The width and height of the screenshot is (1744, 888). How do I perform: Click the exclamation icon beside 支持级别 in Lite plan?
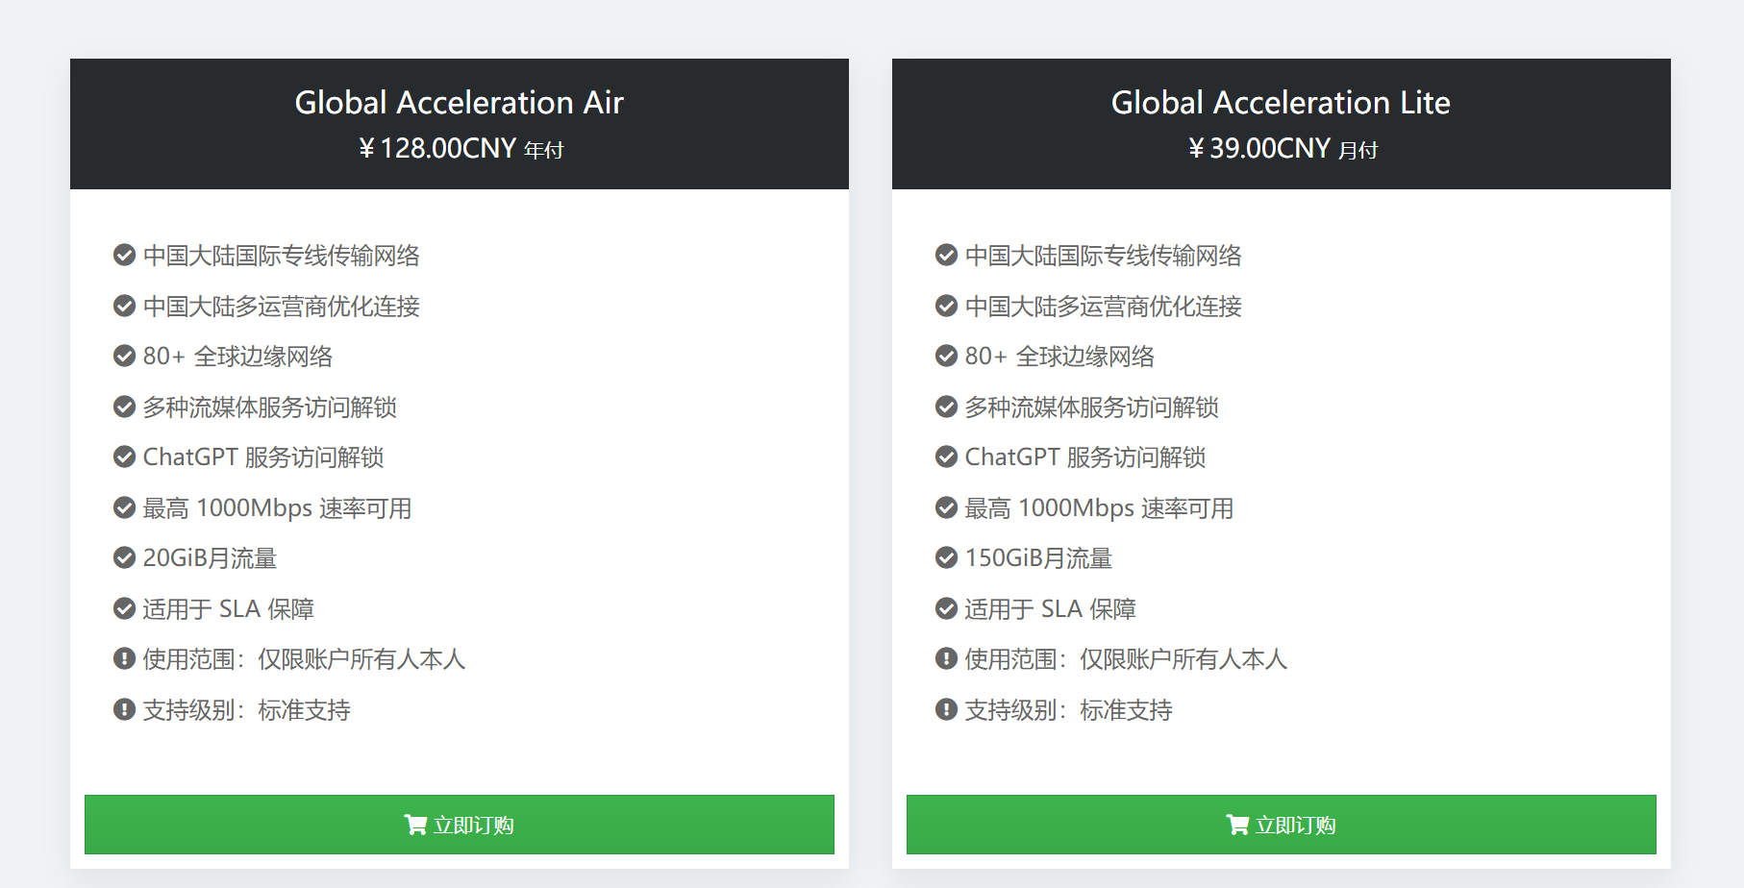[x=944, y=708]
